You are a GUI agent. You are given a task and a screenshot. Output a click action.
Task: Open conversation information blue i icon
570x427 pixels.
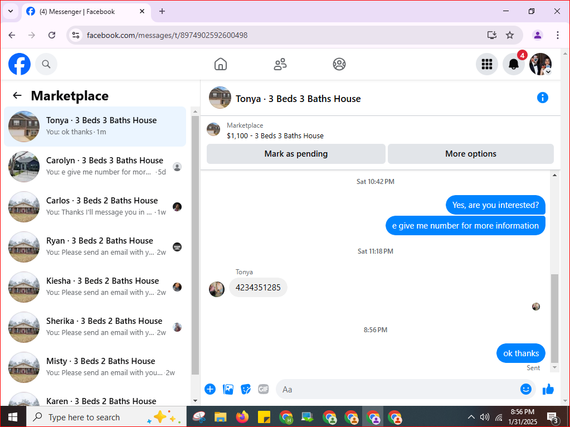click(542, 98)
